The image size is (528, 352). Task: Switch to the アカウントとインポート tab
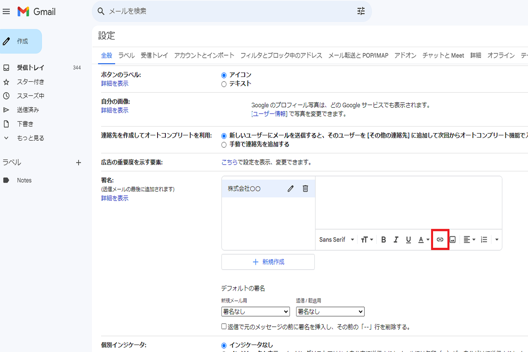click(x=204, y=55)
